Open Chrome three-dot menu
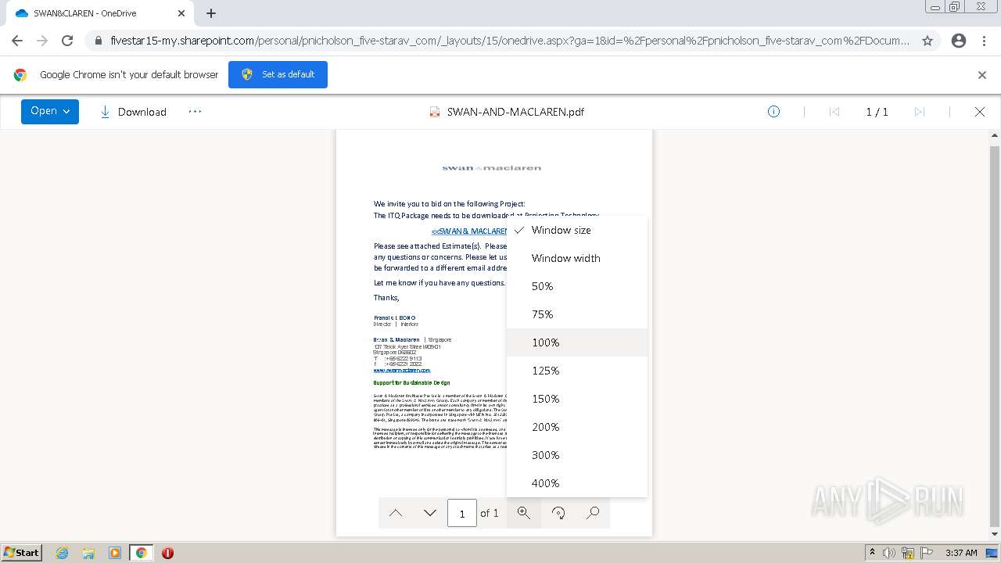The height and width of the screenshot is (563, 1001). [984, 41]
